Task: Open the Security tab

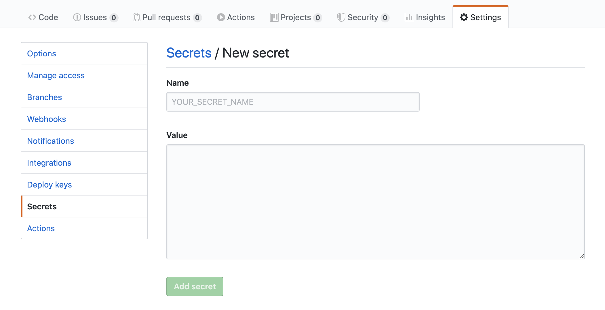Action: pyautogui.click(x=362, y=17)
